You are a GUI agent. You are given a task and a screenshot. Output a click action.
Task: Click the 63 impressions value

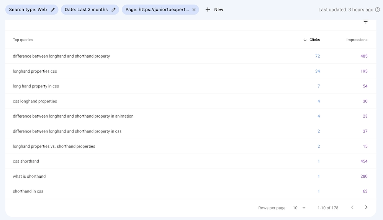pyautogui.click(x=365, y=191)
